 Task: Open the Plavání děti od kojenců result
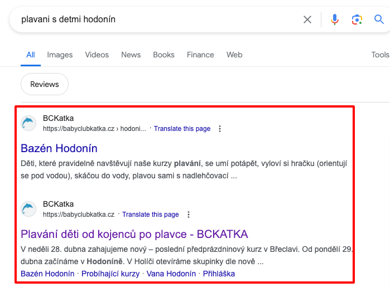[x=134, y=233]
